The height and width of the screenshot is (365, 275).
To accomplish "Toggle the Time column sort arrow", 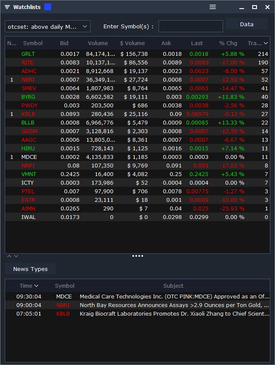I will (x=36, y=286).
